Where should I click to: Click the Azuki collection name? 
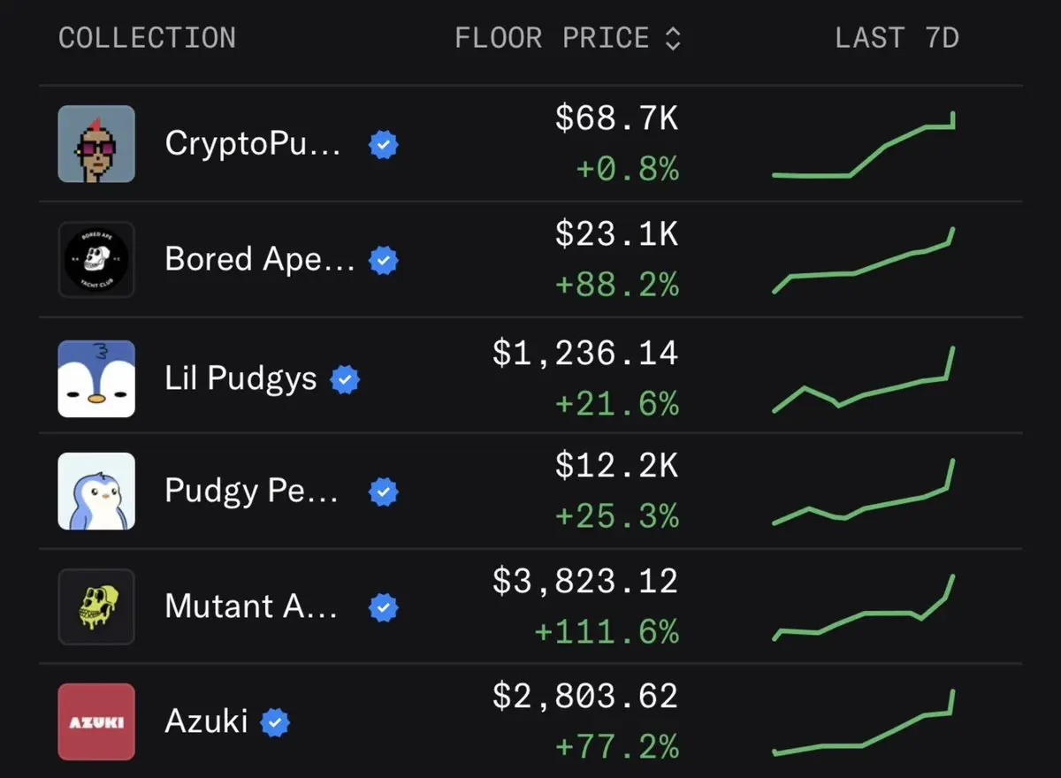(x=206, y=721)
